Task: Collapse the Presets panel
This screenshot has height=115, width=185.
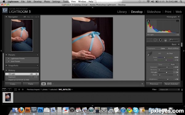Action: click(x=6, y=55)
